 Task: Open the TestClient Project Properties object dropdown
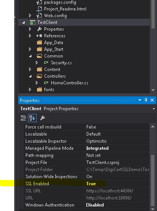pyautogui.click(x=154, y=109)
